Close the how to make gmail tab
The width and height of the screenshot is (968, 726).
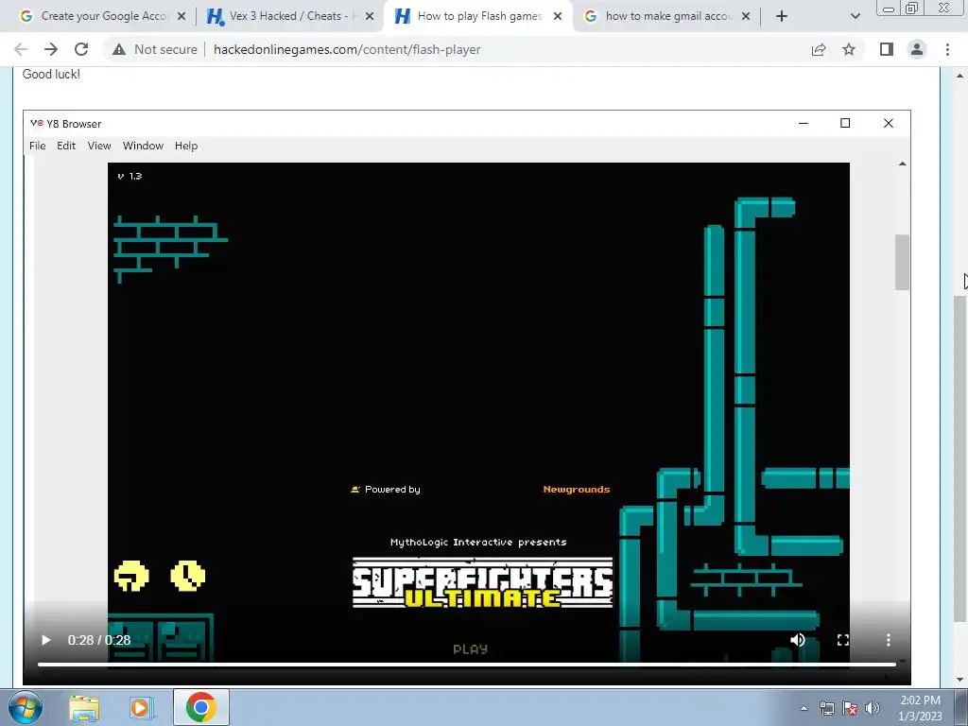point(746,16)
